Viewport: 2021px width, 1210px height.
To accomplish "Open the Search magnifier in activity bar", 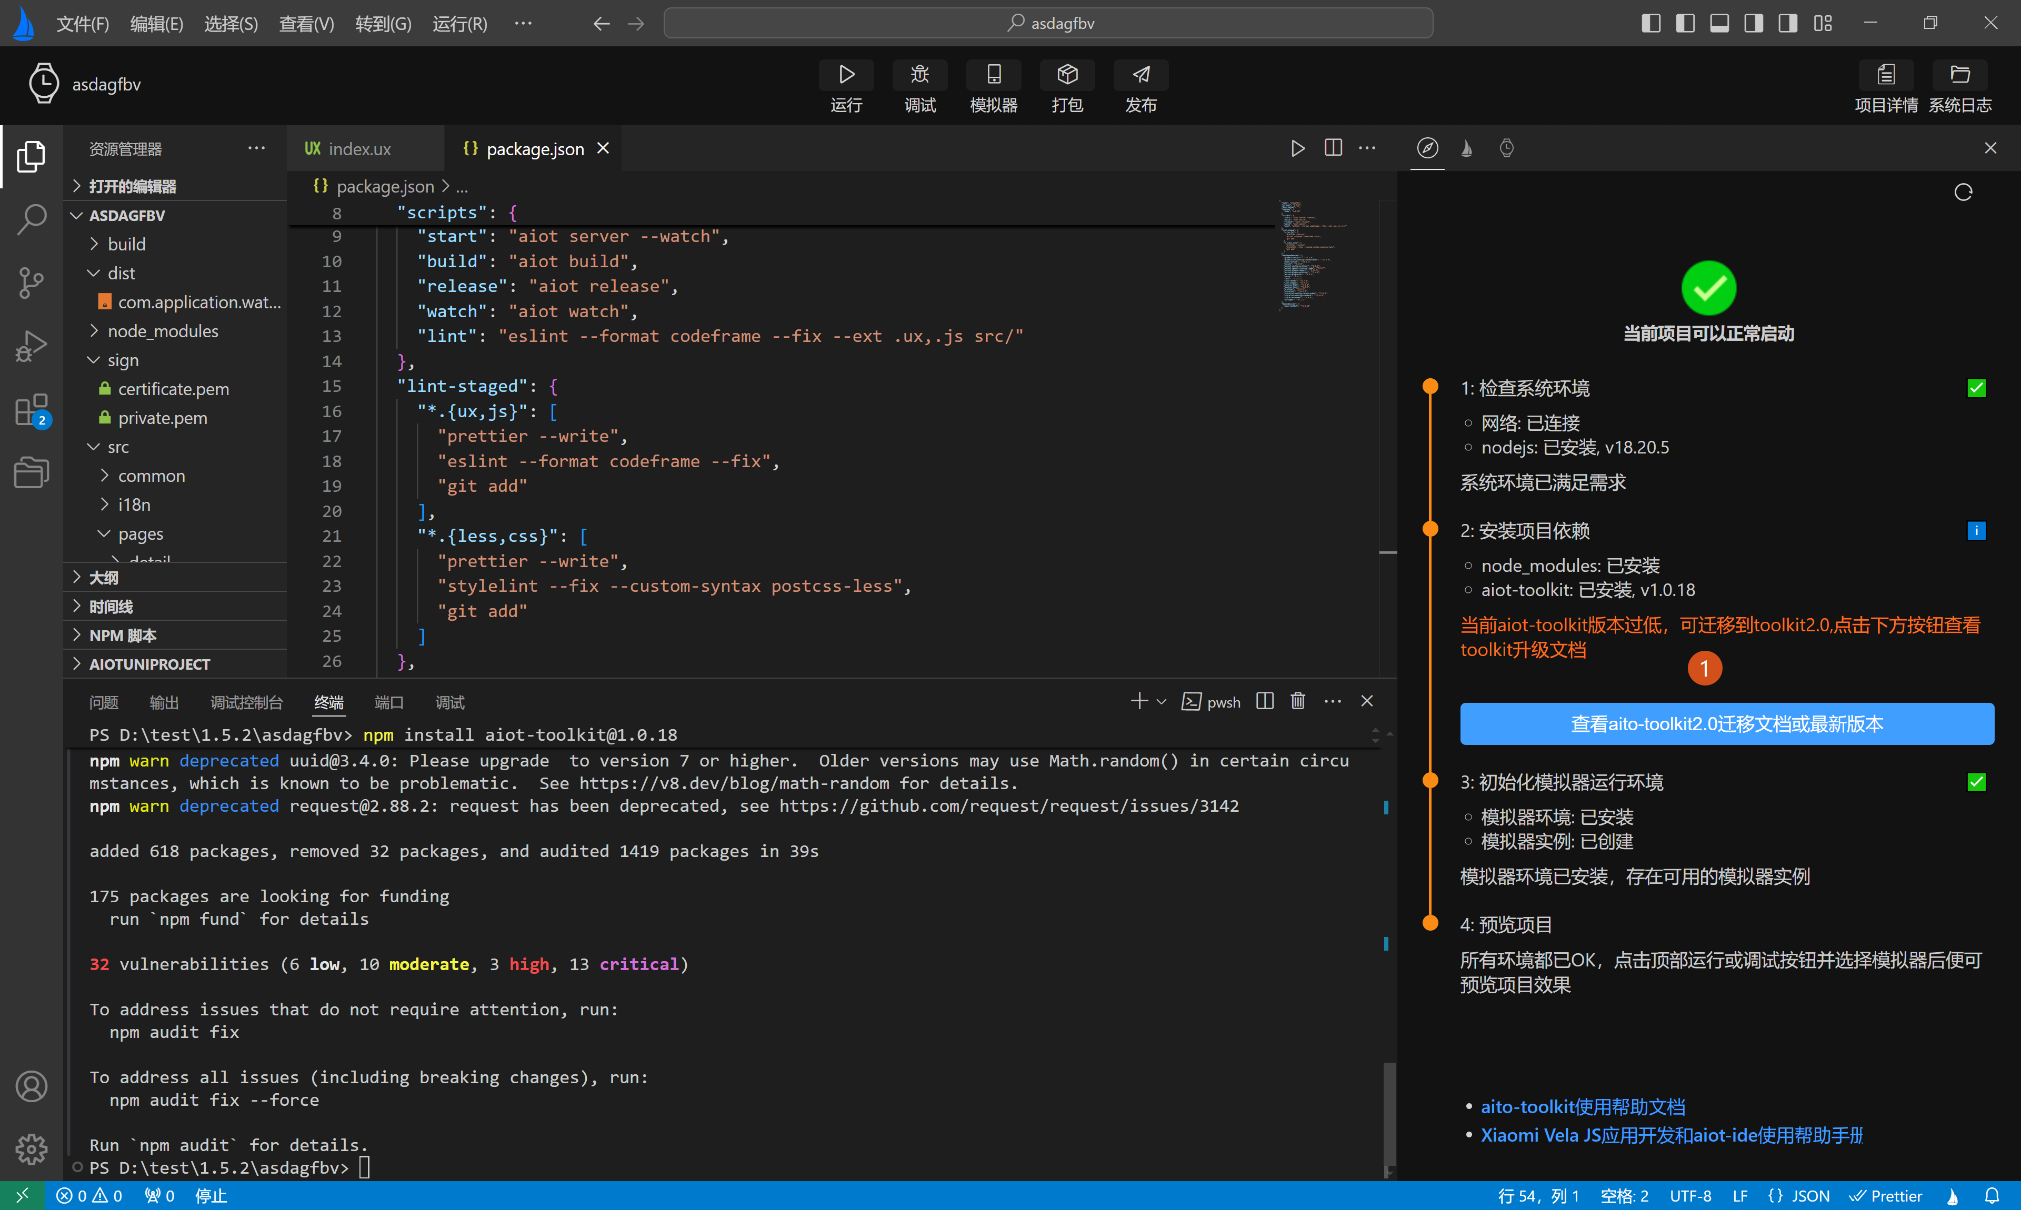I will click(x=31, y=218).
